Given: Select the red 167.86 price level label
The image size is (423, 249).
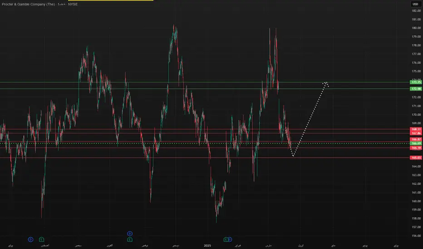Looking at the screenshot, I should [416, 133].
